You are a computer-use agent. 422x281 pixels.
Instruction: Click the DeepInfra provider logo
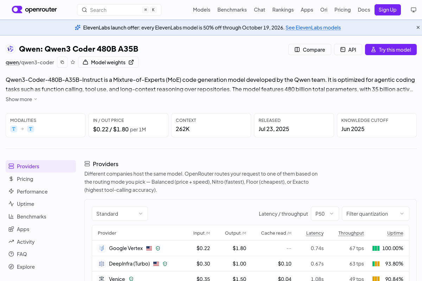click(102, 263)
